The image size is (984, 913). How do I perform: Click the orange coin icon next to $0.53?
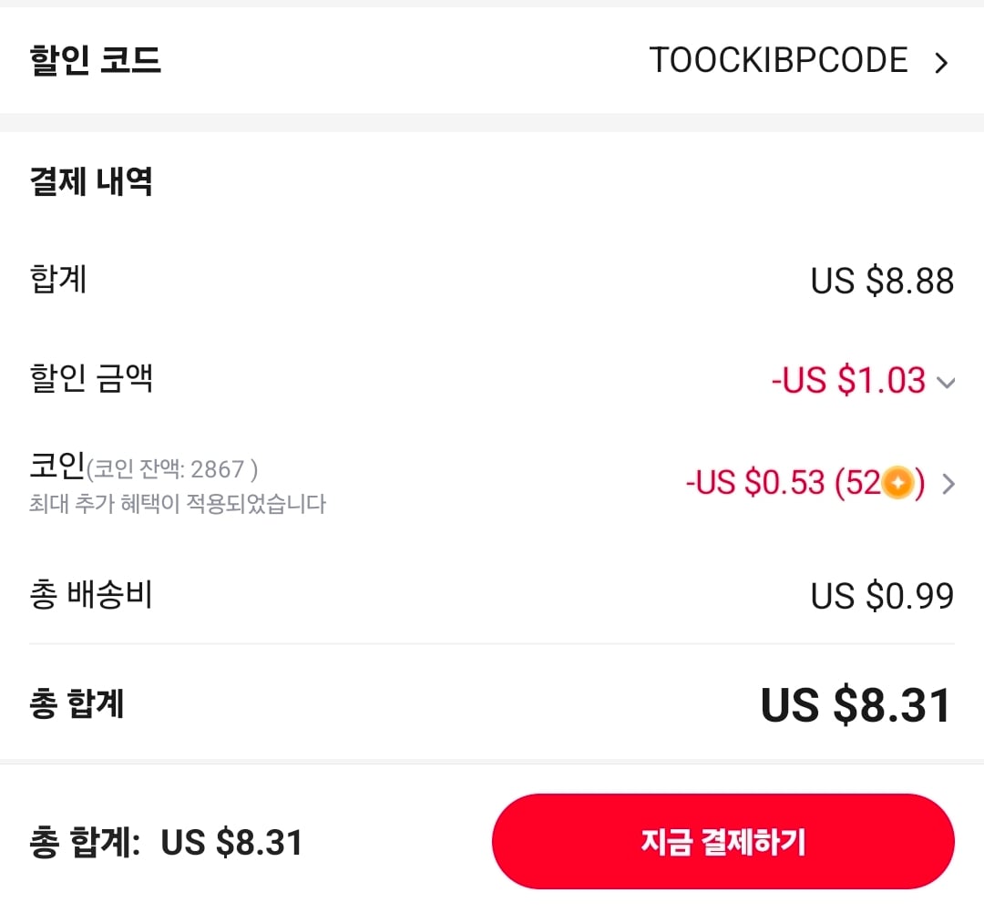click(x=897, y=484)
